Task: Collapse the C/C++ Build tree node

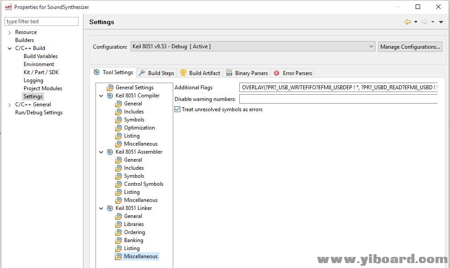Action: click(x=9, y=49)
